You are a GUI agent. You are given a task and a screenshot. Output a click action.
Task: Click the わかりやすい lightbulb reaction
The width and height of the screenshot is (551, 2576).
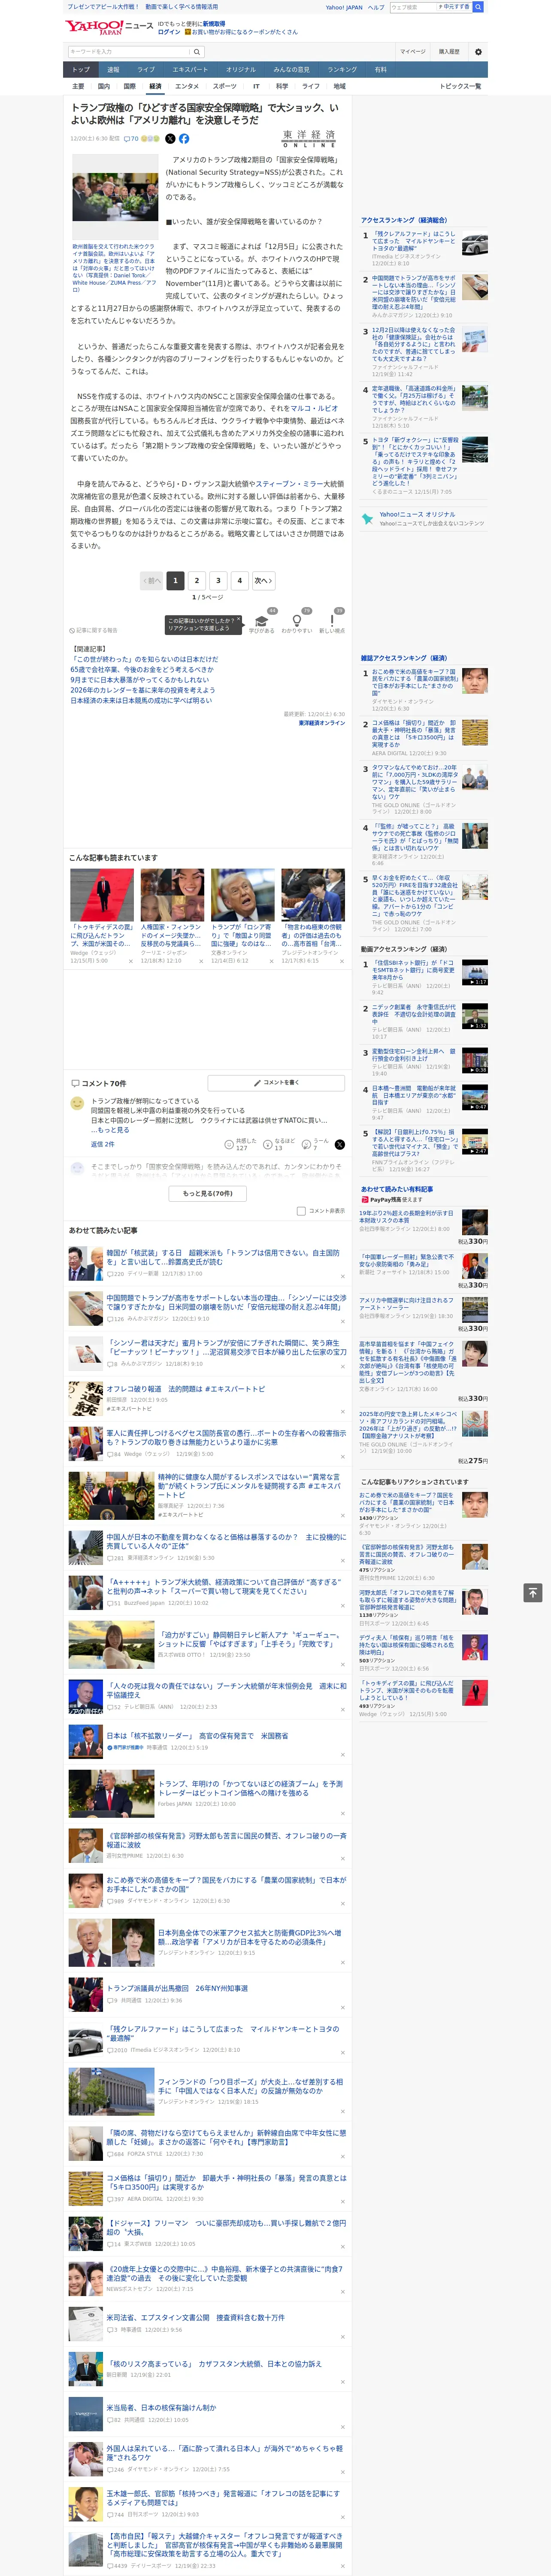coord(296,623)
